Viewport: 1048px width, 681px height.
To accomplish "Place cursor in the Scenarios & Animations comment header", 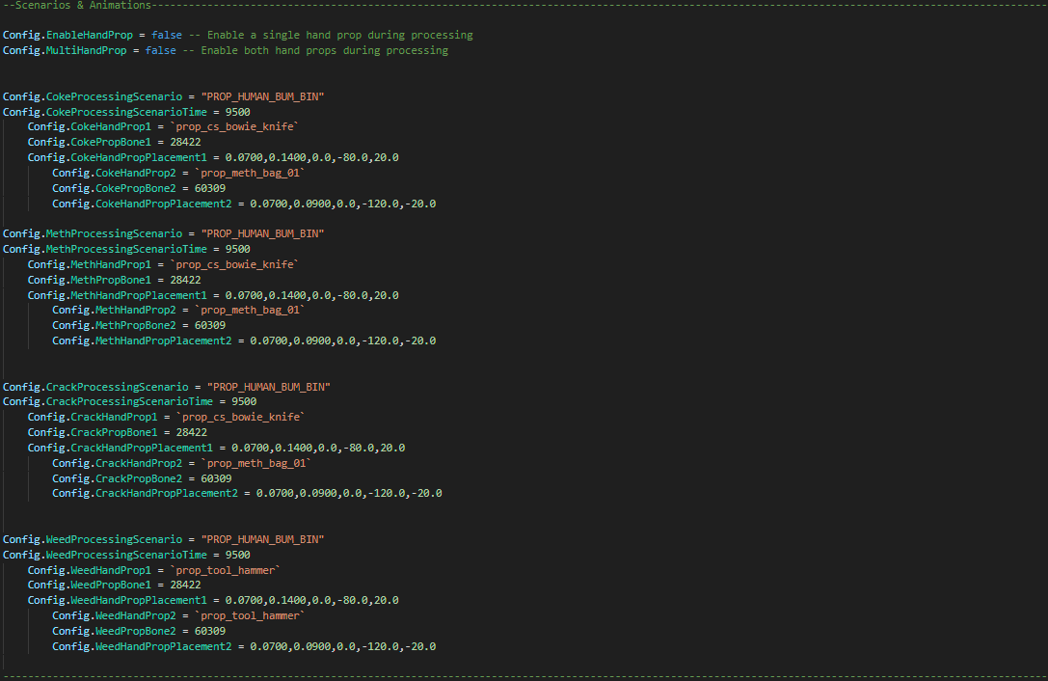I will pyautogui.click(x=79, y=6).
